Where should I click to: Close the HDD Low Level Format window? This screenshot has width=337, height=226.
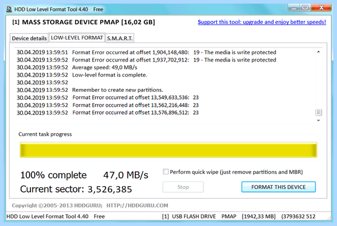321,8
